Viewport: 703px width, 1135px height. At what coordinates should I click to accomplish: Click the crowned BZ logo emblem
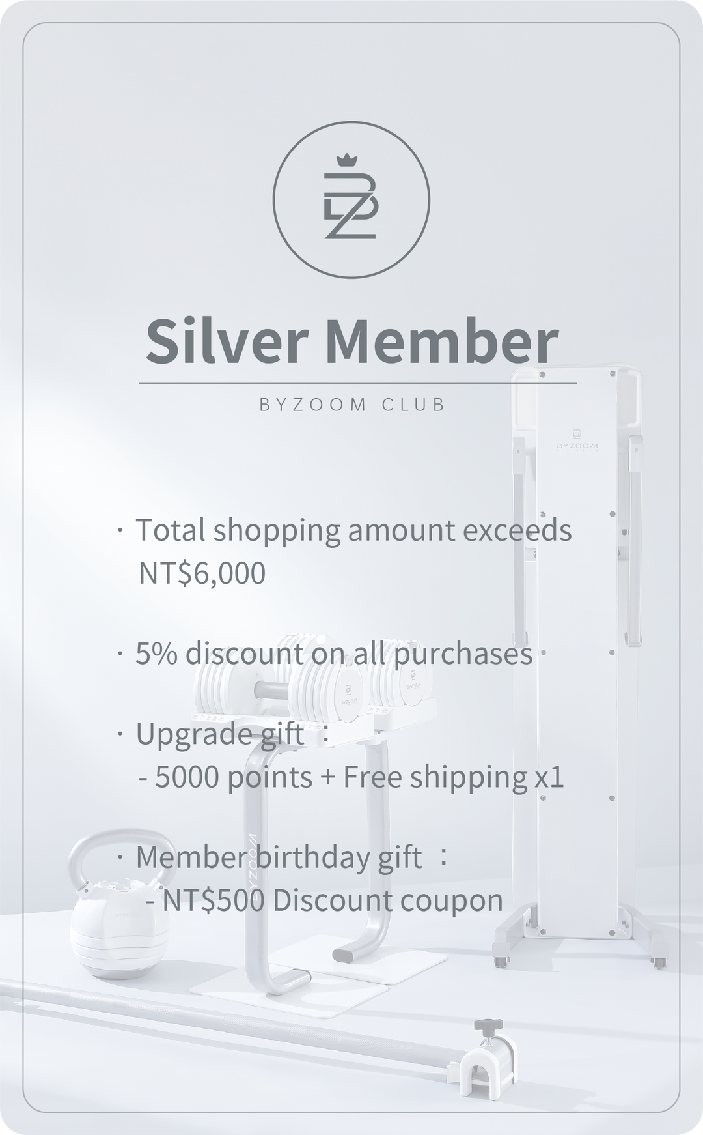point(351,198)
